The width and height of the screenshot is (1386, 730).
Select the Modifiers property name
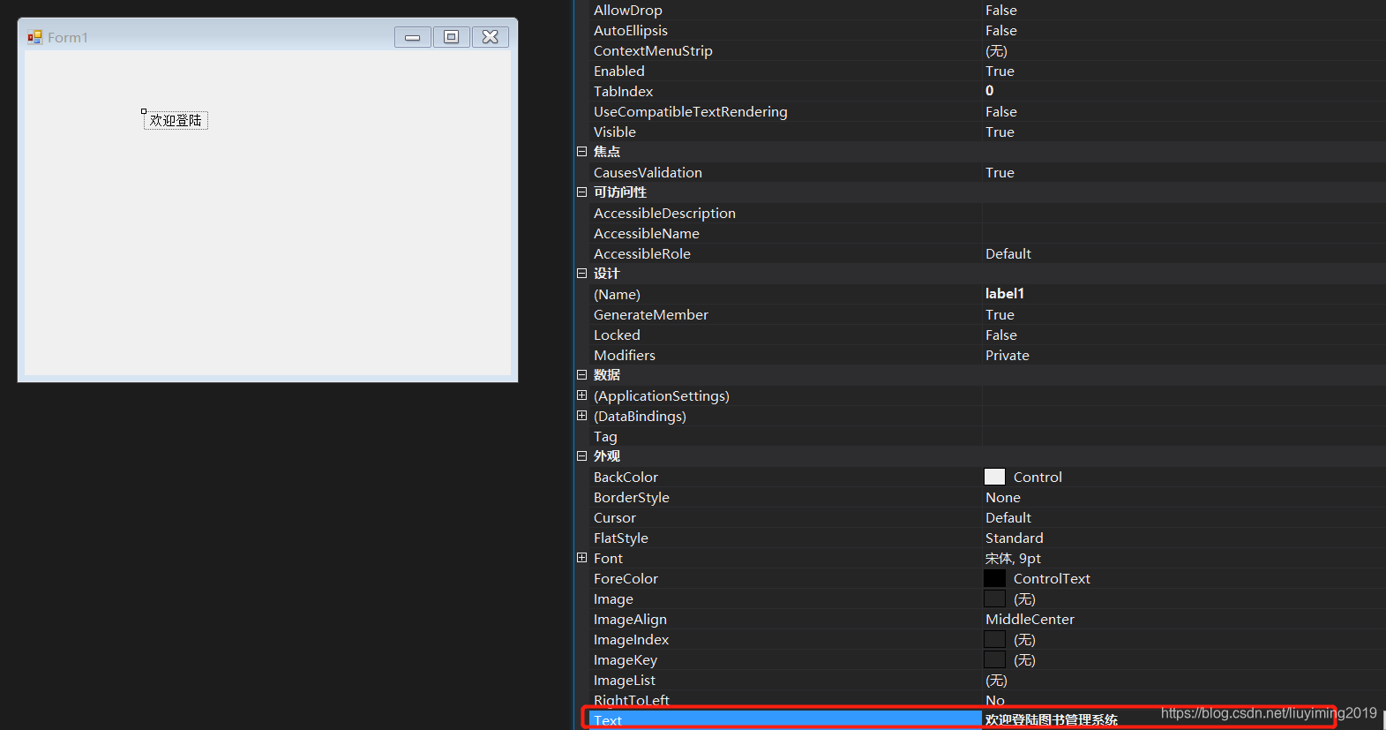click(625, 355)
